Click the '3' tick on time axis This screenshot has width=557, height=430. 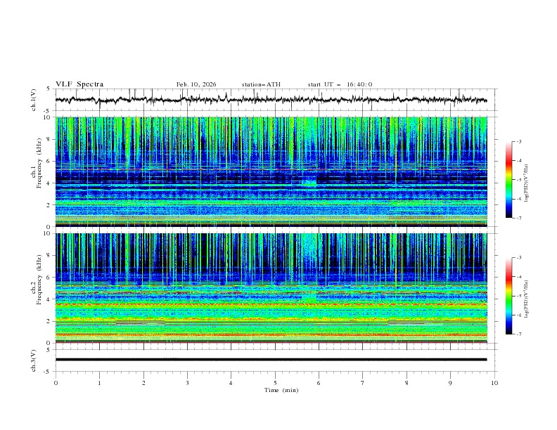(187, 383)
